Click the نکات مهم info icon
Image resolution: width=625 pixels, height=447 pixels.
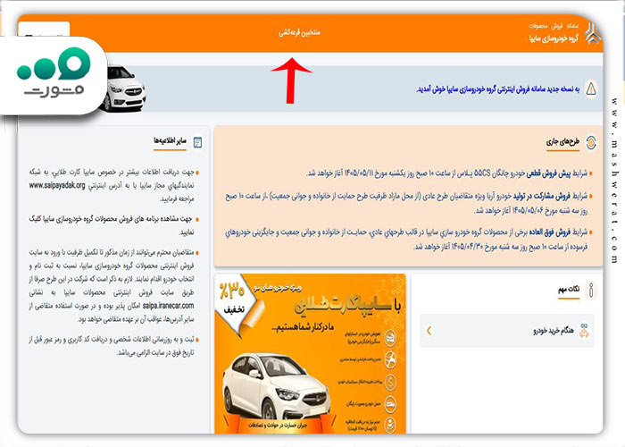click(591, 291)
